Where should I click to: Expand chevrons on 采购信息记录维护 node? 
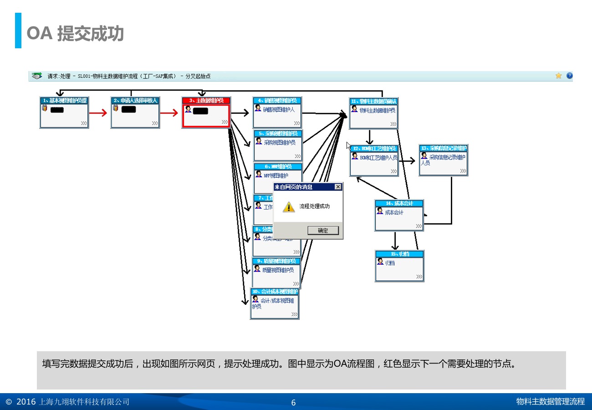pyautogui.click(x=463, y=171)
